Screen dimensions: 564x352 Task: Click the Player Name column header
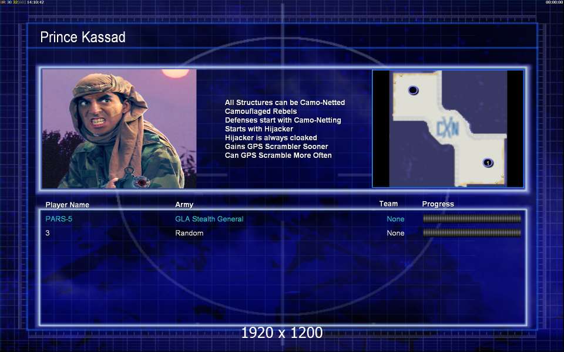coord(67,205)
